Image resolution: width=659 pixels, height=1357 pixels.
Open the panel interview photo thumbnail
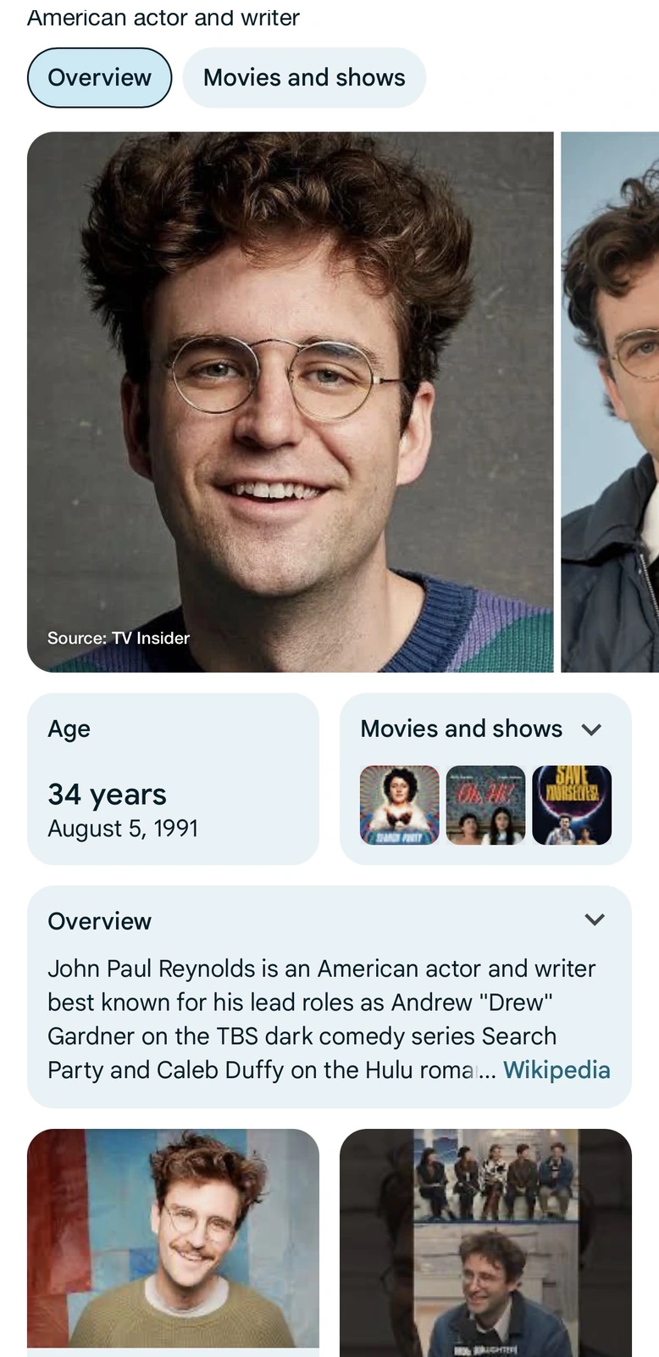(485, 1243)
